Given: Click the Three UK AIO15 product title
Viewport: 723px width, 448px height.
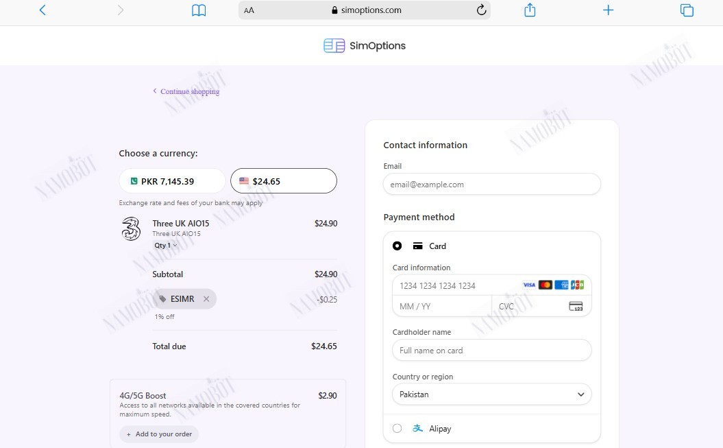Looking at the screenshot, I should click(181, 223).
